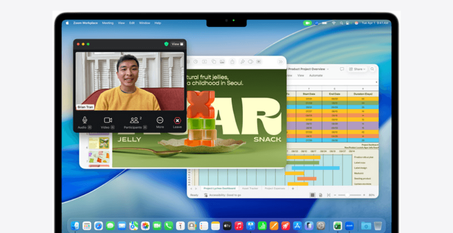Switch Excel to Normal grid view
This screenshot has width=453, height=233.
point(312,195)
